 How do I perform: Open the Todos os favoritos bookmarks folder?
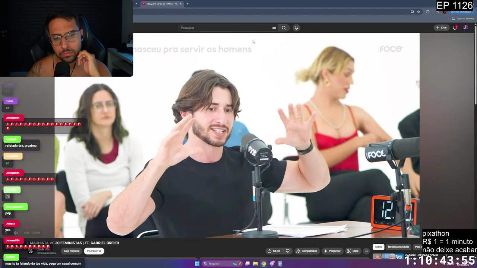pos(463,19)
